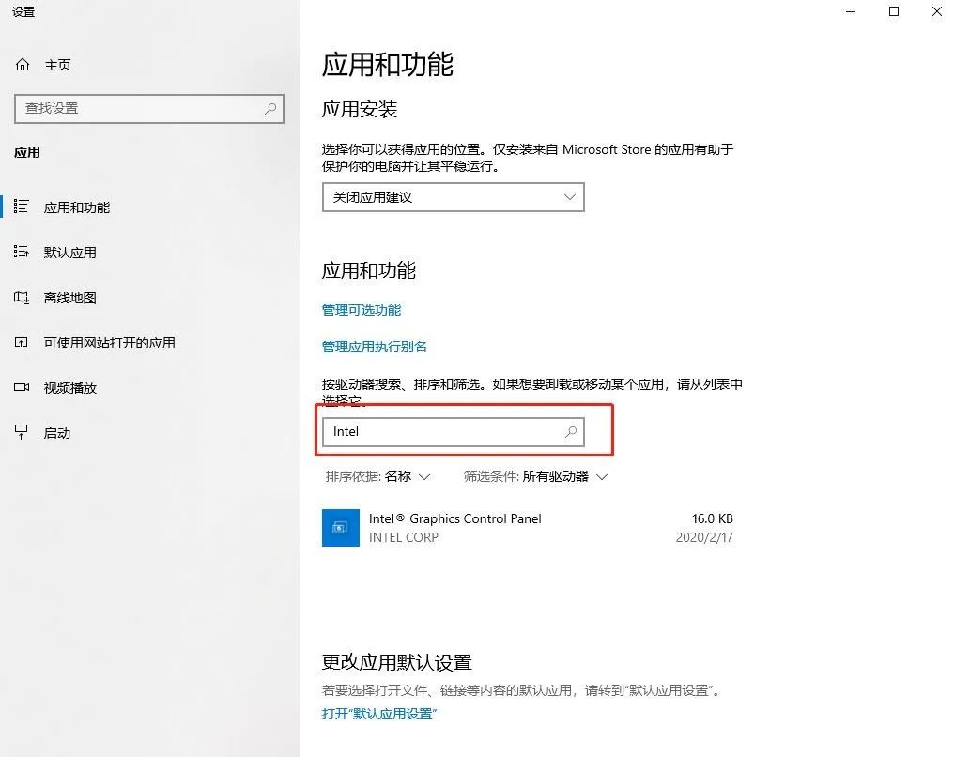This screenshot has height=757, width=954.
Task: Click the 应用和功能 list icon in sidebar
Action: (x=22, y=207)
